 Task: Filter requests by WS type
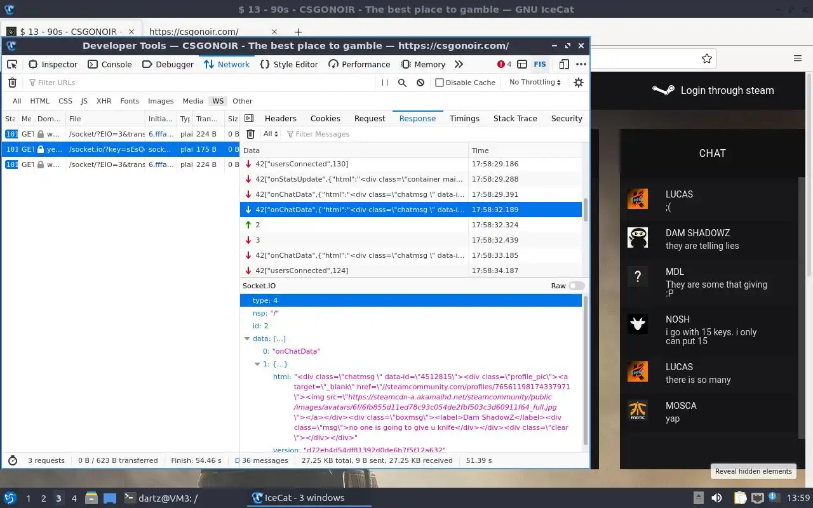(x=218, y=101)
